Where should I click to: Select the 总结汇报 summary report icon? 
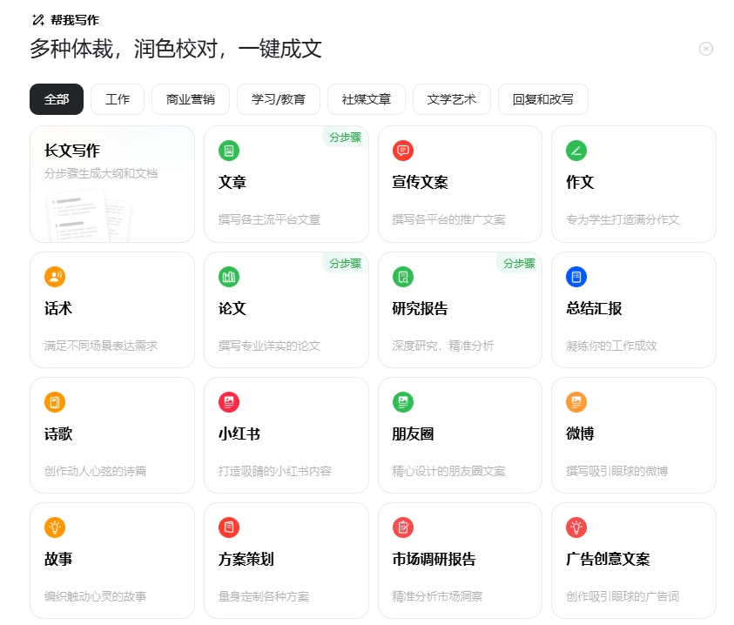[576, 276]
